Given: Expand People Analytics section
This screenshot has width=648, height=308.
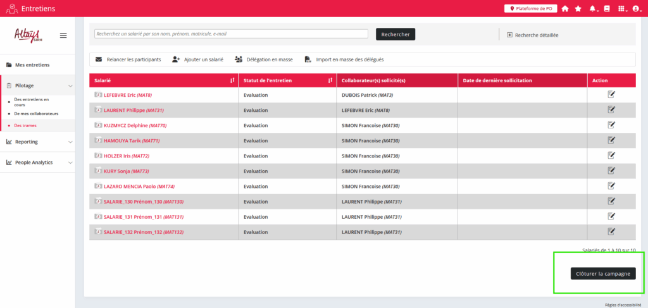Looking at the screenshot, I should pyautogui.click(x=70, y=163).
